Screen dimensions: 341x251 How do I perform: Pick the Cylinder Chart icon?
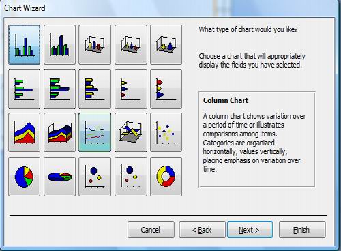[x=95, y=44]
